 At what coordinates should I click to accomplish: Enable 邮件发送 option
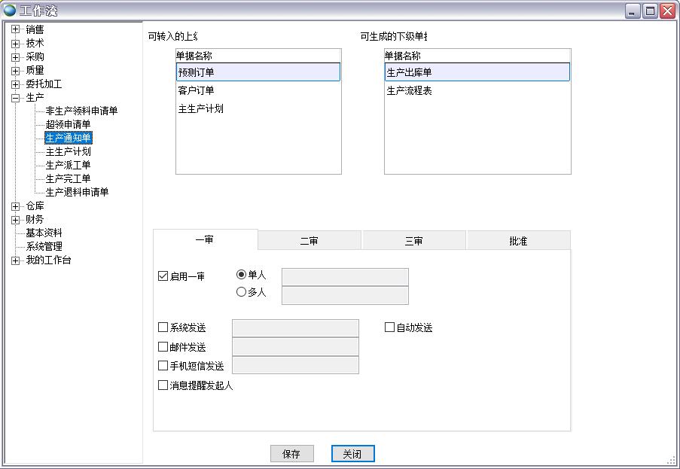163,346
